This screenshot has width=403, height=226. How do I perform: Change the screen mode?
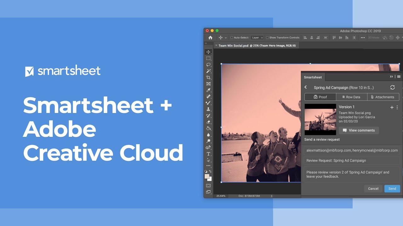[x=208, y=192]
